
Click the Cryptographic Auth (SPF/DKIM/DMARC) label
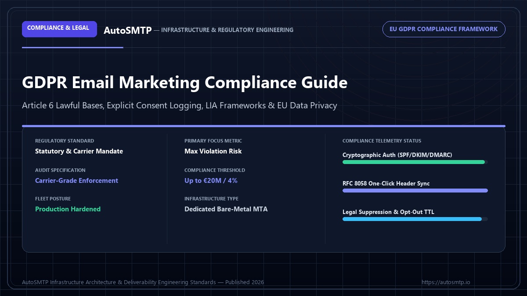coord(397,155)
